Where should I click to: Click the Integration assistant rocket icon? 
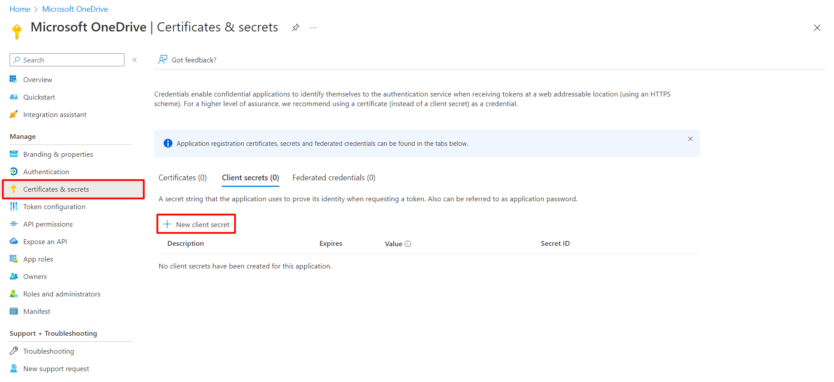pyautogui.click(x=14, y=114)
